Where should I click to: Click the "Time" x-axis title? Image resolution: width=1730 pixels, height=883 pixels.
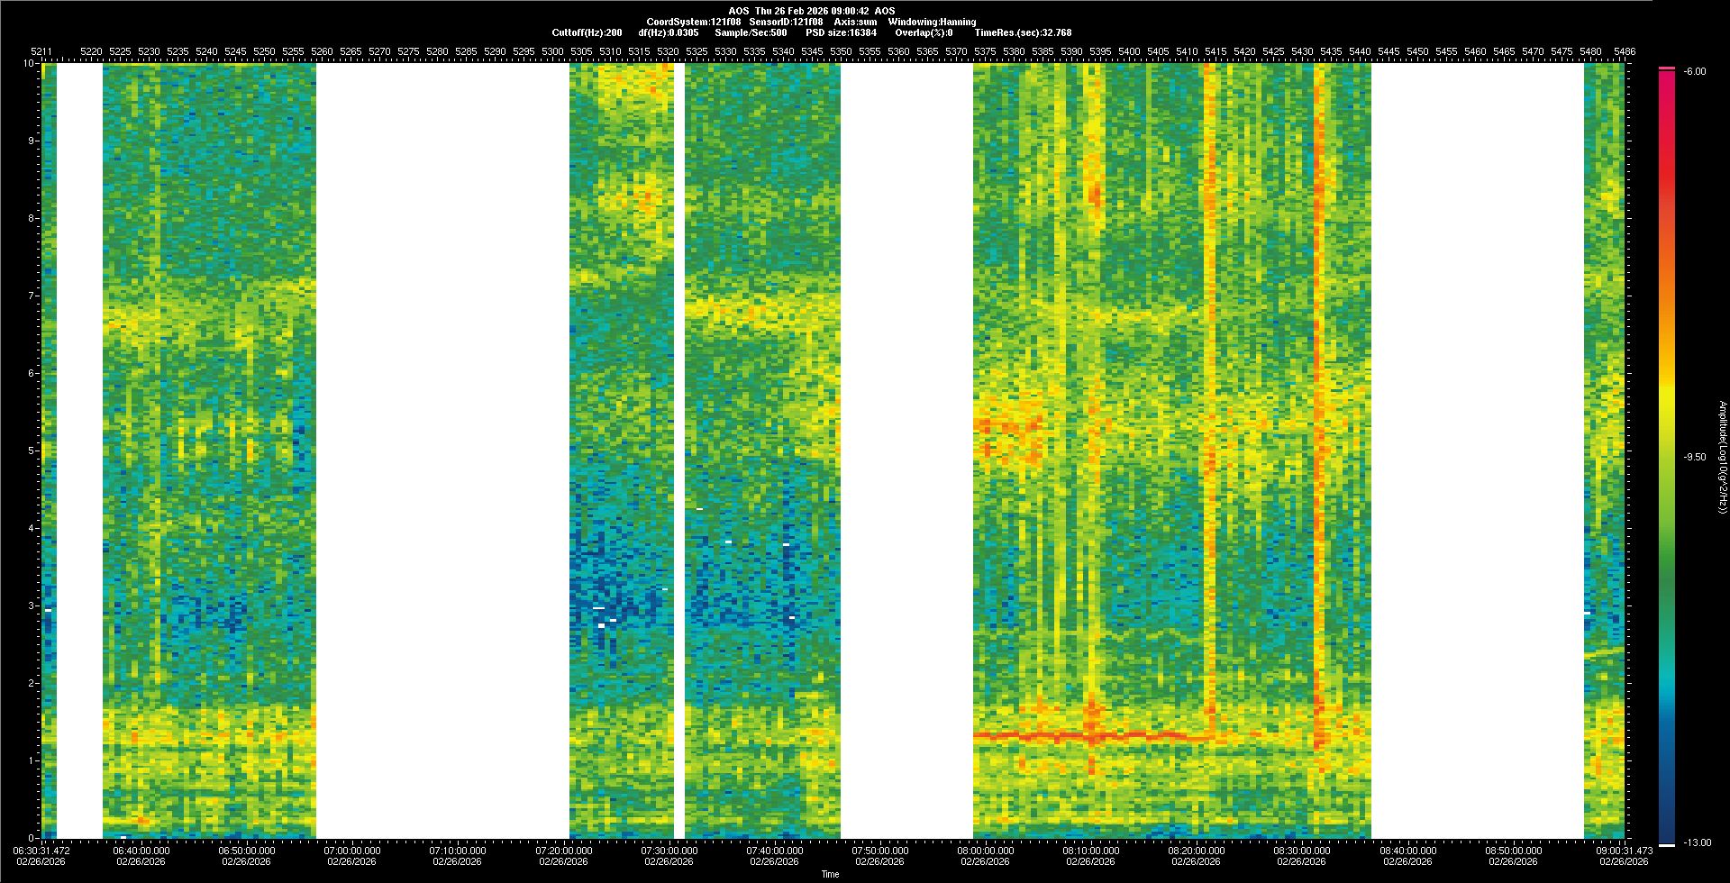pyautogui.click(x=830, y=874)
